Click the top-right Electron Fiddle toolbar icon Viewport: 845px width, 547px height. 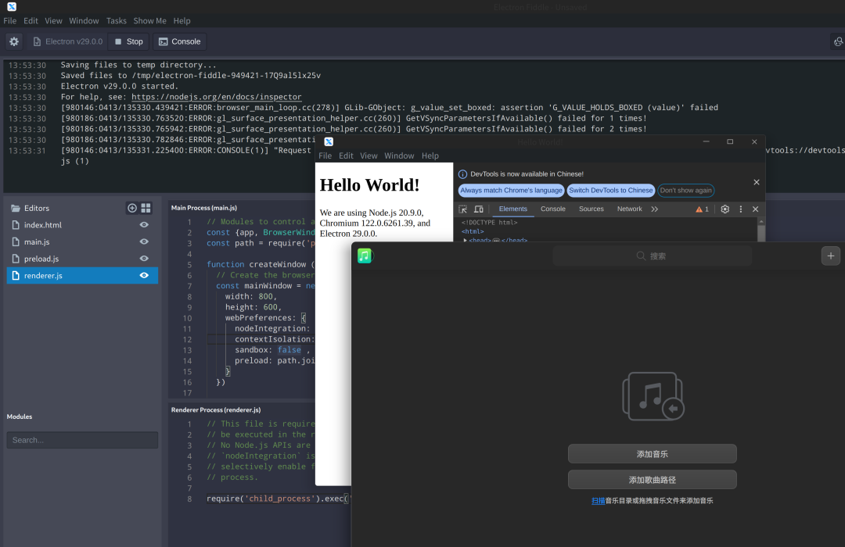pos(838,41)
